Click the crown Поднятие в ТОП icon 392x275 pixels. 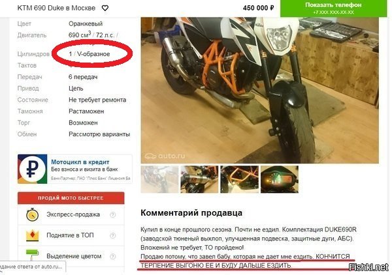tap(33, 235)
